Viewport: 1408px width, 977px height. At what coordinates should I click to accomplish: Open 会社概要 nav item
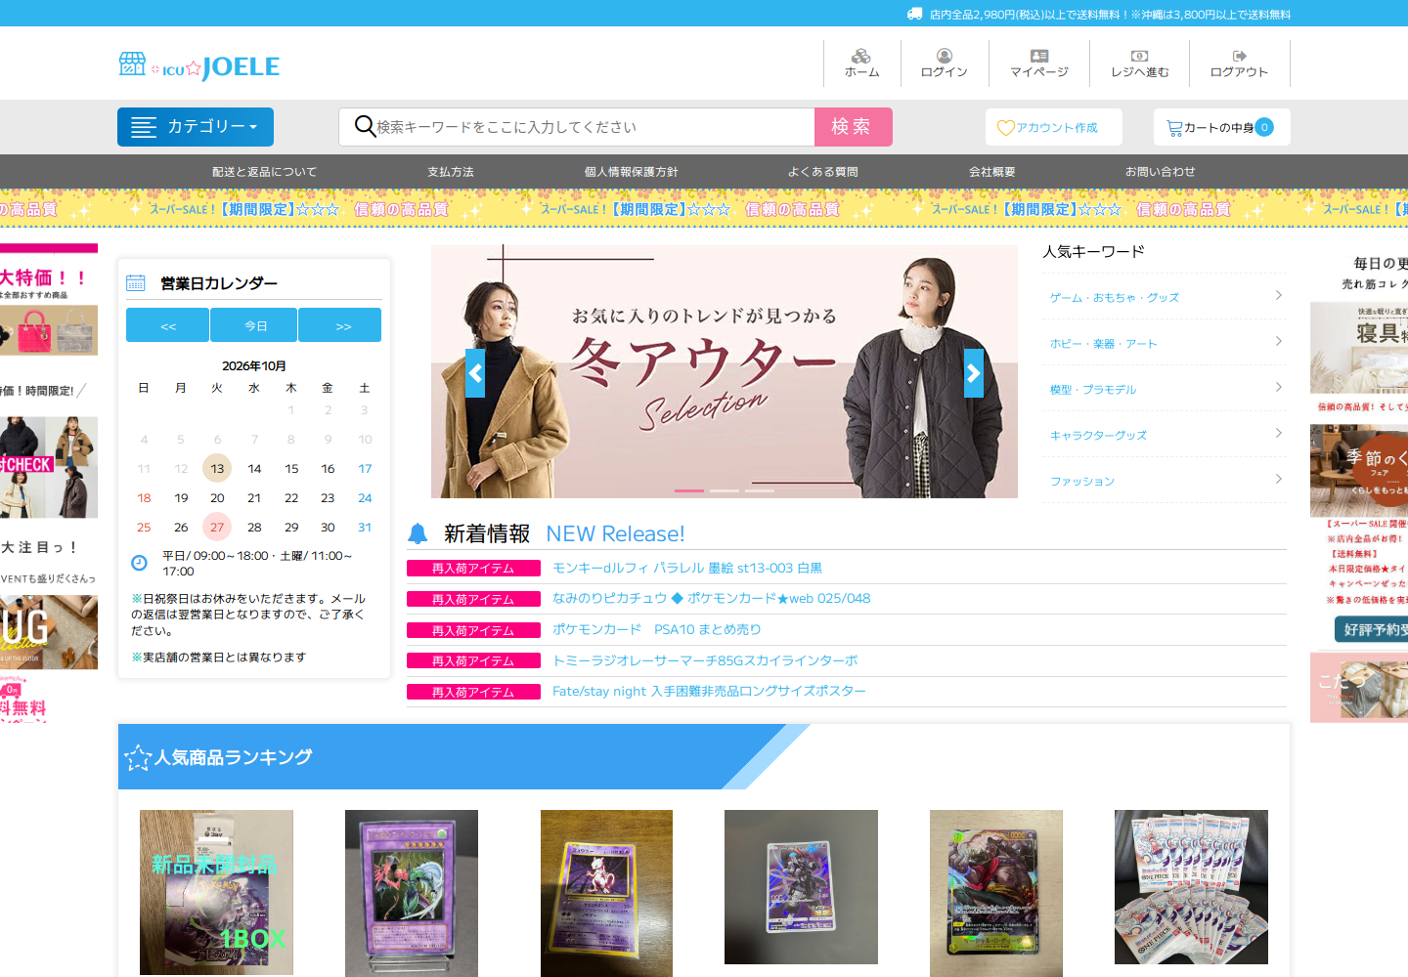click(992, 171)
